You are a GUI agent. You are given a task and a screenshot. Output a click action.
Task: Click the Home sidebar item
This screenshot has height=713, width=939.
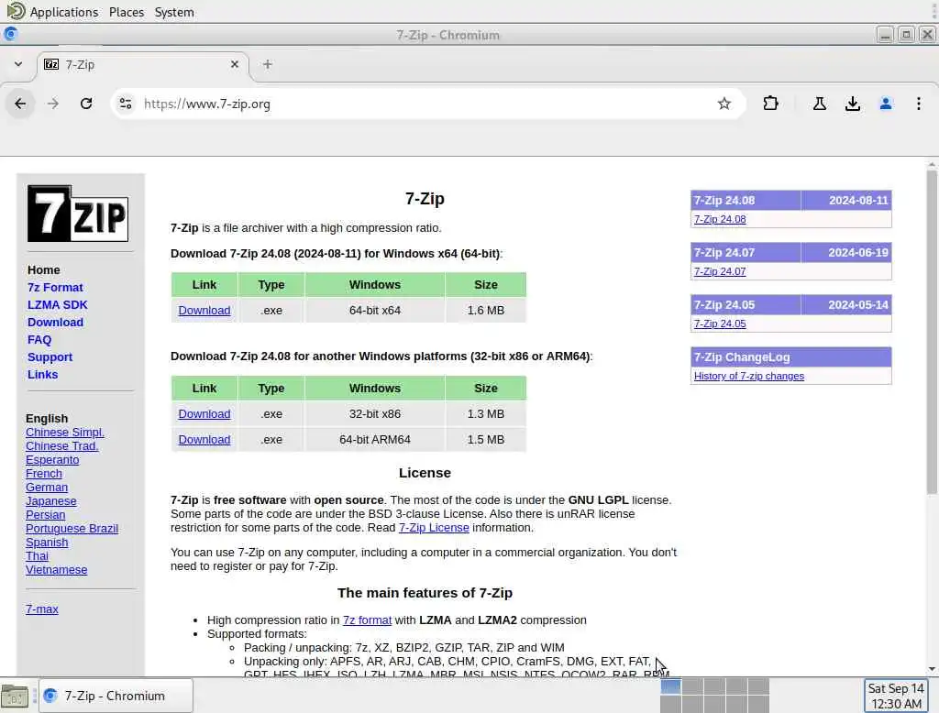point(44,270)
